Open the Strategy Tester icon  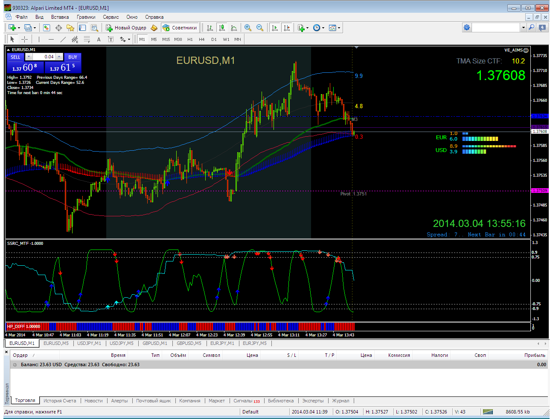(x=94, y=28)
